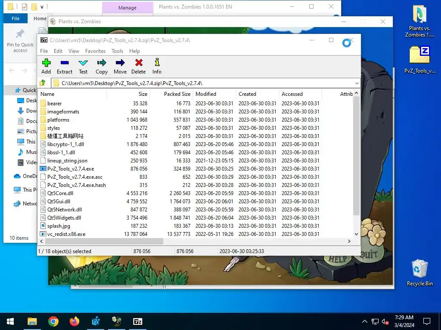
Task: Click the horizontal scrollbar in file list
Action: 104,241
